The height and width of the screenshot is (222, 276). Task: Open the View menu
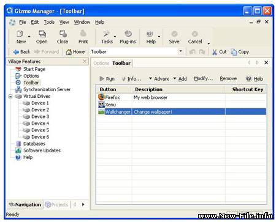tap(64, 22)
